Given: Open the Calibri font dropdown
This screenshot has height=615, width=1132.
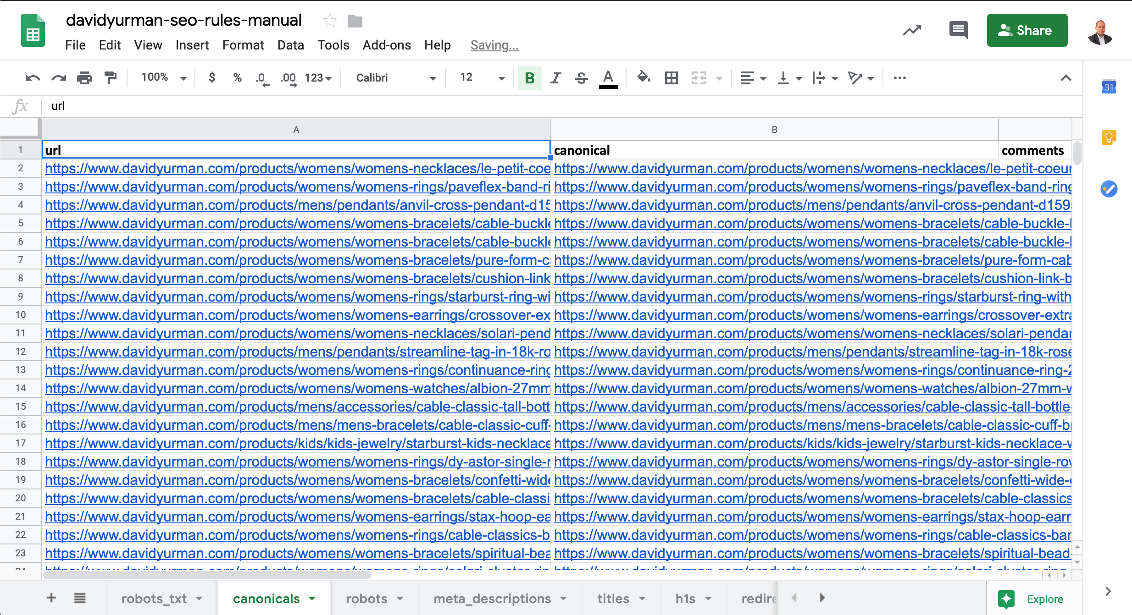Looking at the screenshot, I should pyautogui.click(x=395, y=78).
